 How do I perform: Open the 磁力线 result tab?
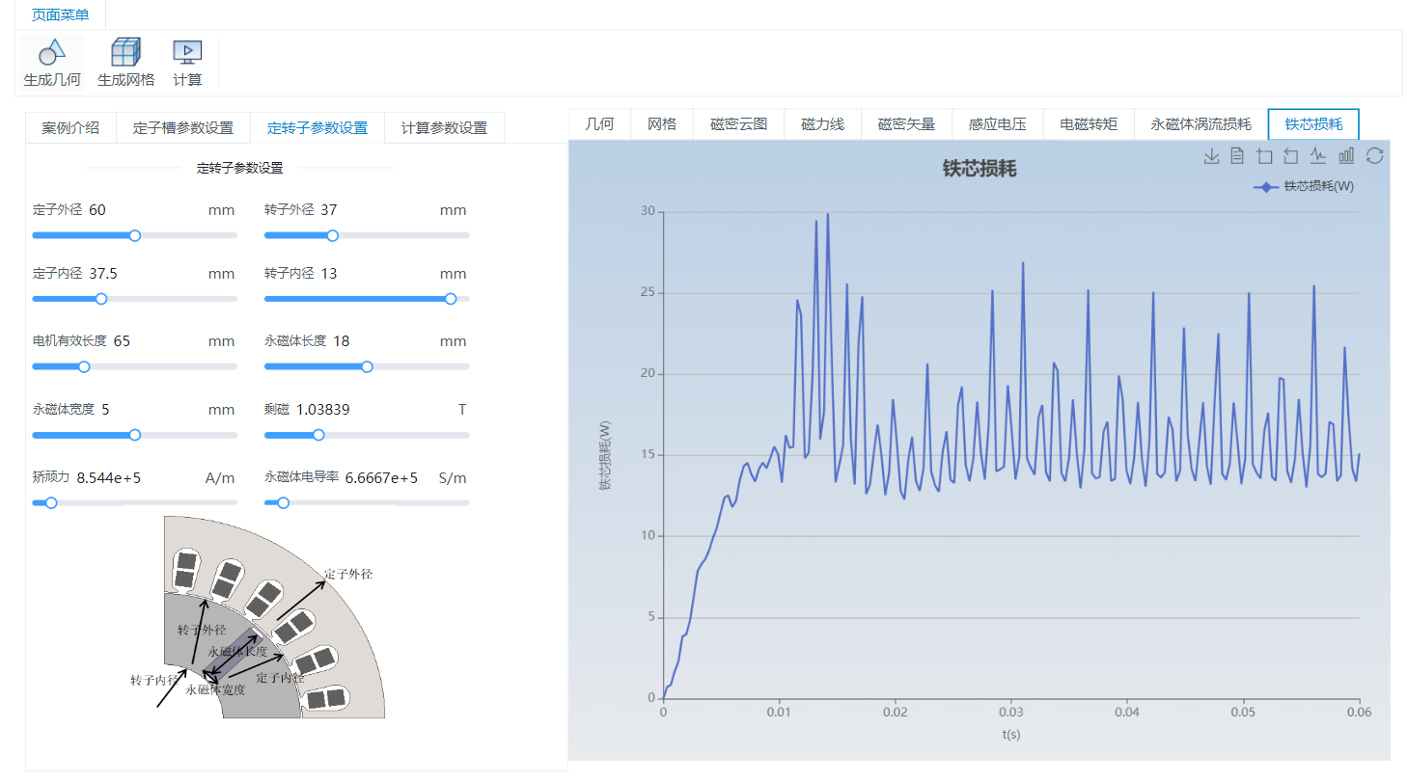click(x=822, y=123)
